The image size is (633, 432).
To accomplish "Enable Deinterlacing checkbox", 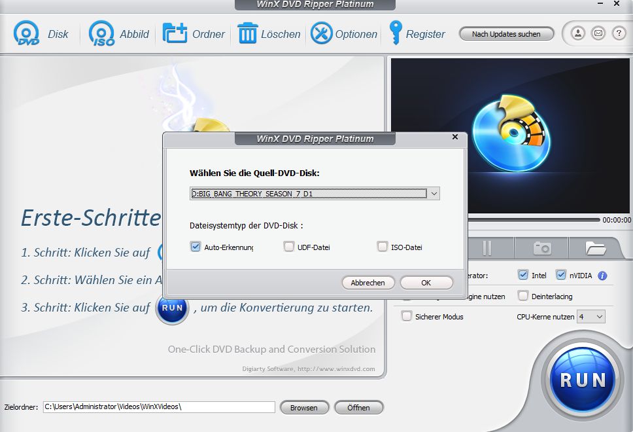I will (x=522, y=296).
